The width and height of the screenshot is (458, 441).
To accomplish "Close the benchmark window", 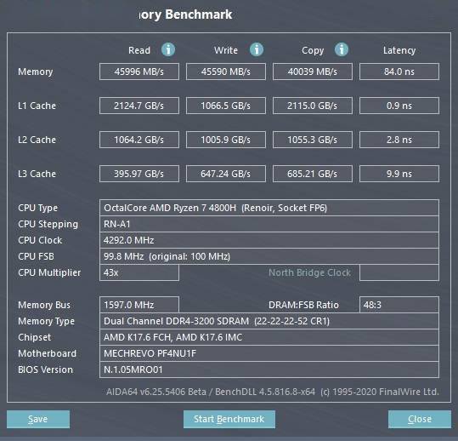I will (420, 419).
